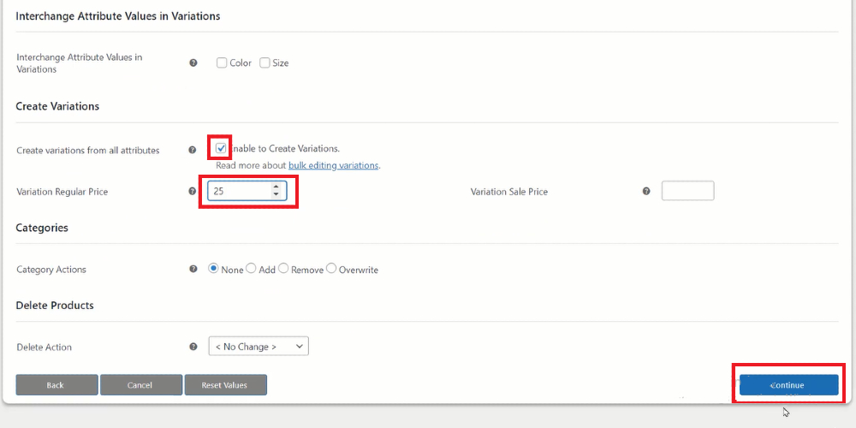Click help icon next to Category Actions
Image resolution: width=856 pixels, height=428 pixels.
193,269
